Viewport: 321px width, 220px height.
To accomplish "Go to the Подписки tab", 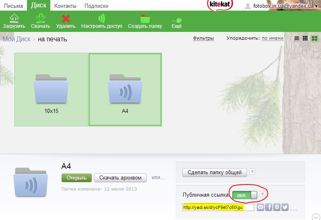I will tap(97, 6).
